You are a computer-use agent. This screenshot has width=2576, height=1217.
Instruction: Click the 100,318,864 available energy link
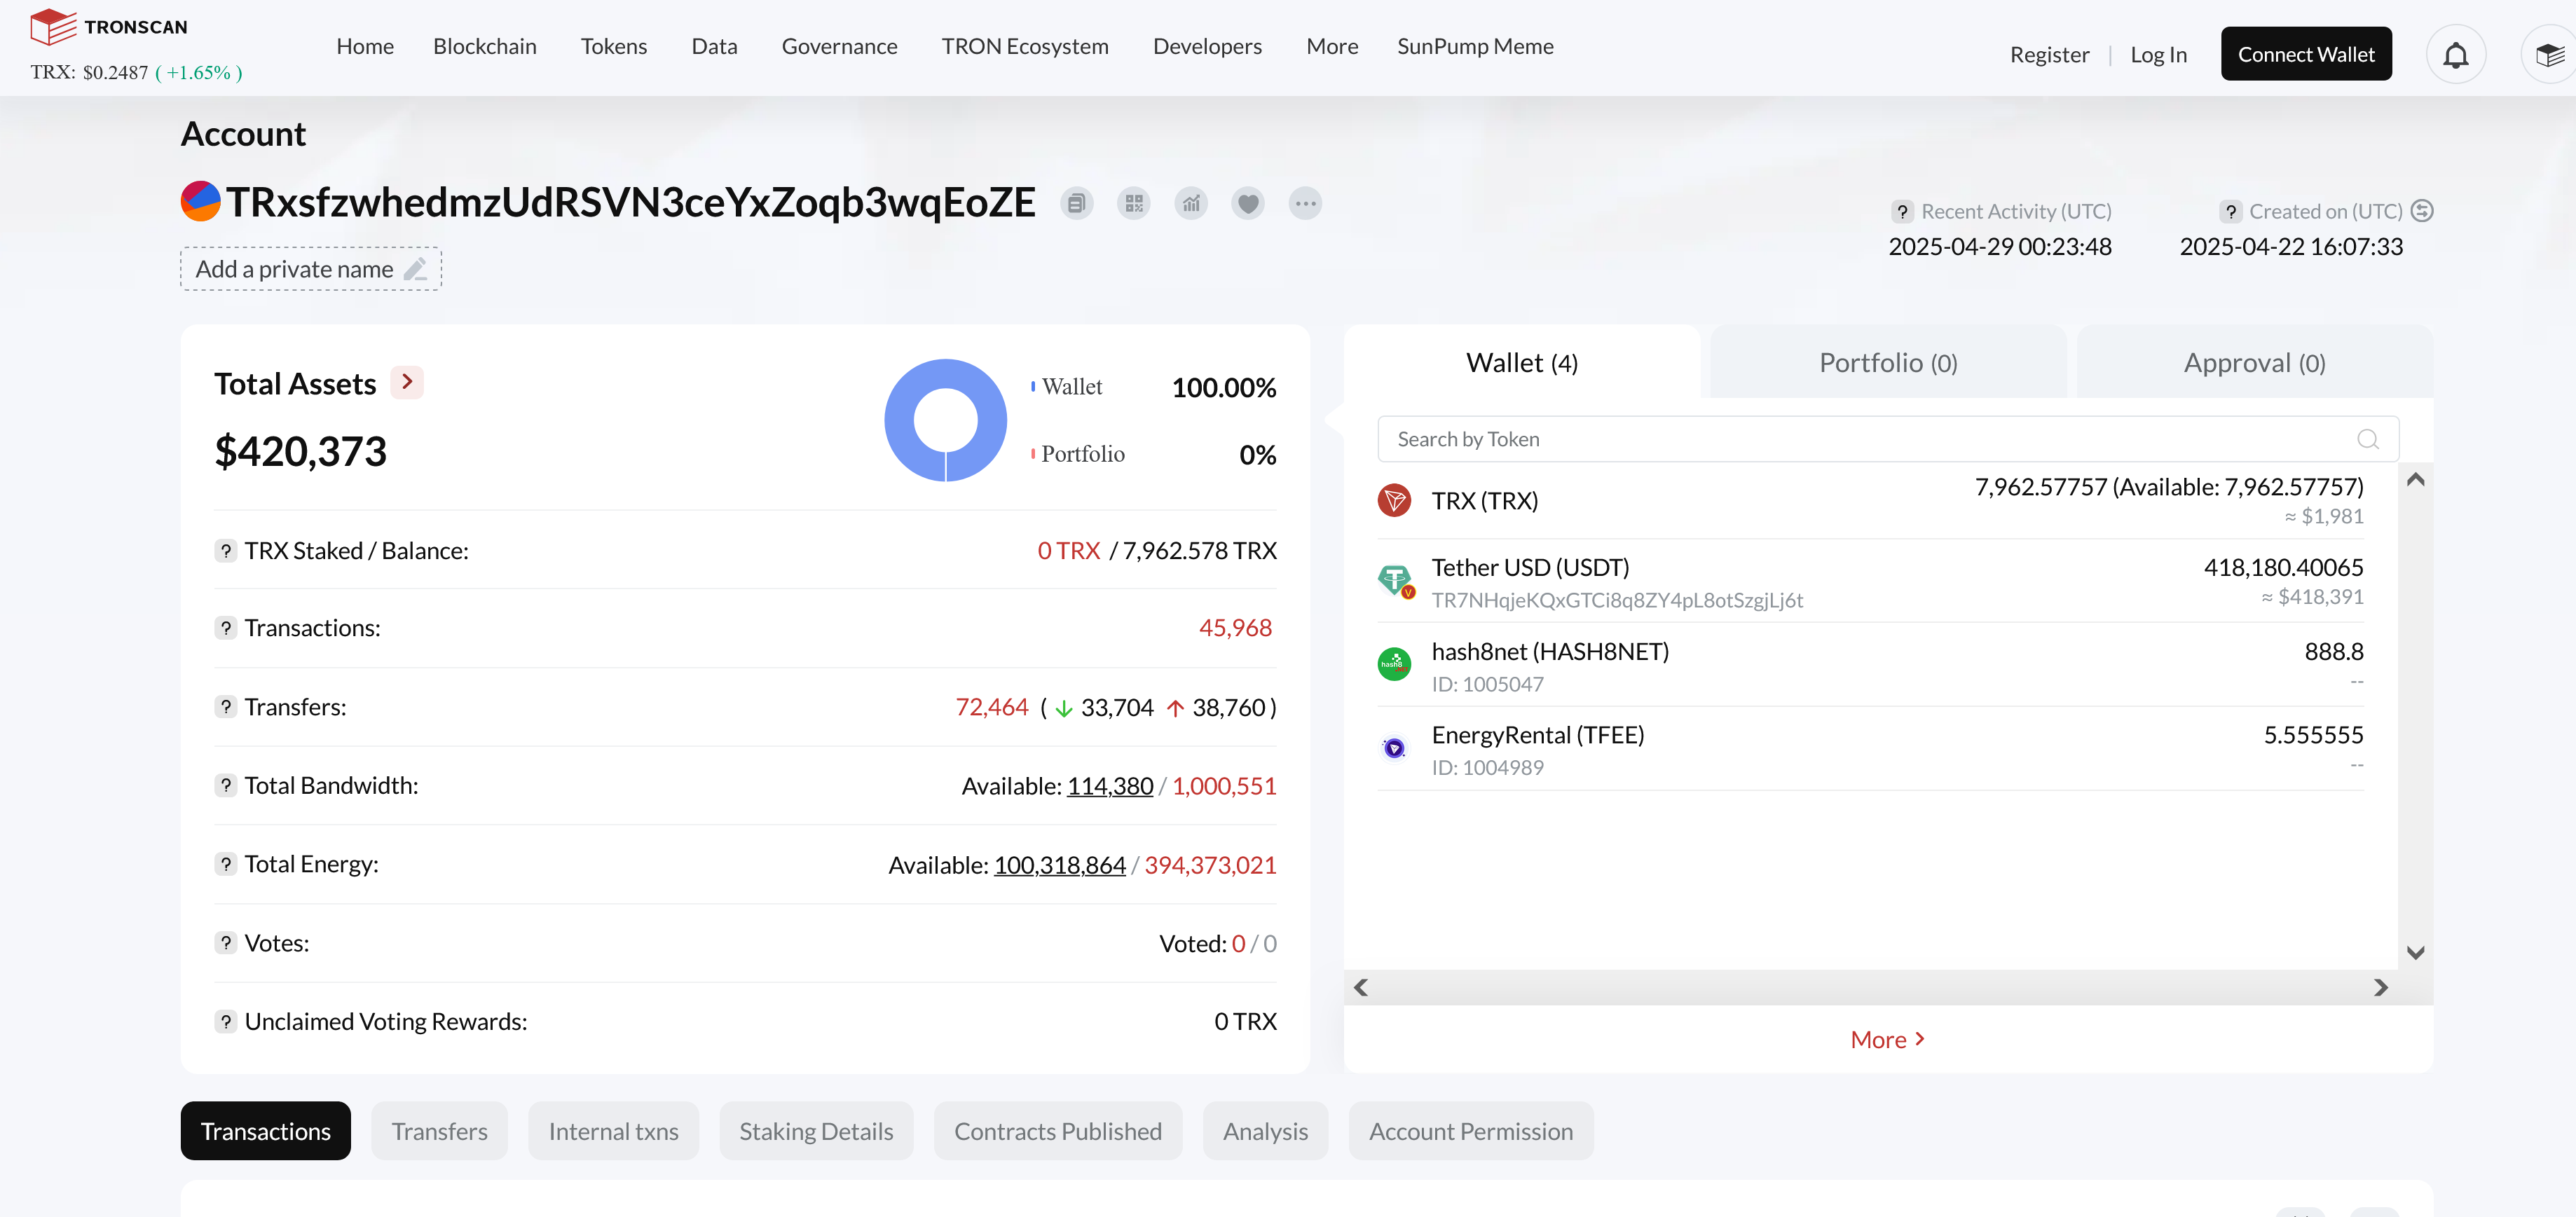(1059, 865)
